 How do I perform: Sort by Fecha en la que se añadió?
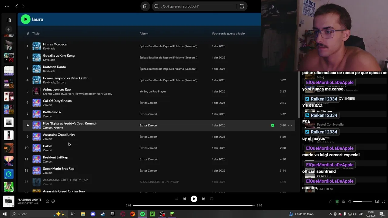228,34
